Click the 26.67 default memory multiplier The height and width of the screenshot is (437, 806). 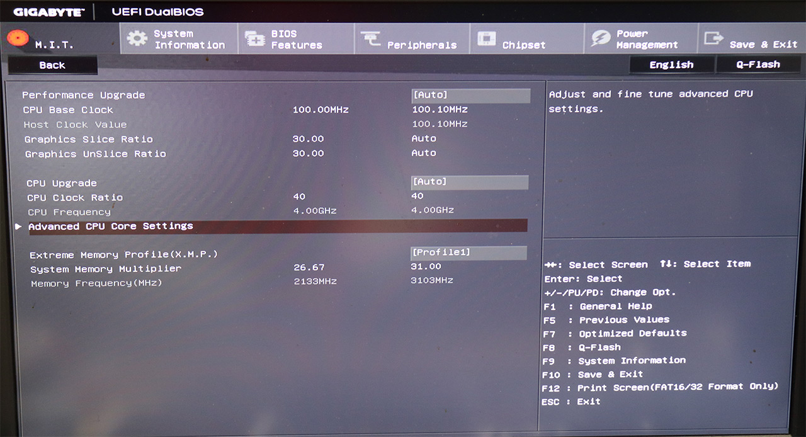point(309,267)
